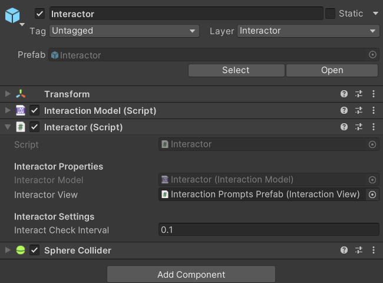Open Transform more options menu

point(373,94)
